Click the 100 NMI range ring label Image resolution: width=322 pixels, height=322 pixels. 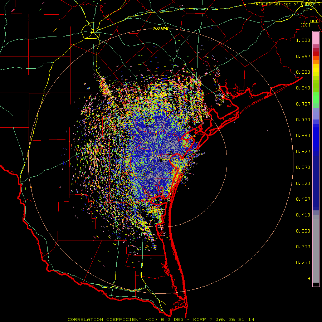pyautogui.click(x=161, y=28)
